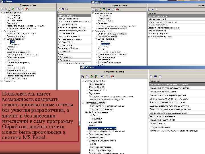
Task: Click the red toolbar icon in the top-left Таблицы window
Action: pos(27,9)
